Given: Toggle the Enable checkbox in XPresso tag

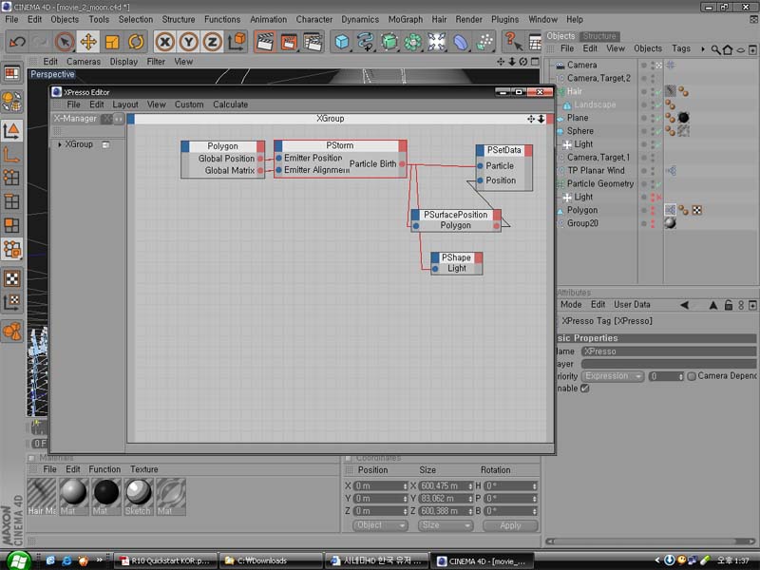Looking at the screenshot, I should click(x=584, y=389).
